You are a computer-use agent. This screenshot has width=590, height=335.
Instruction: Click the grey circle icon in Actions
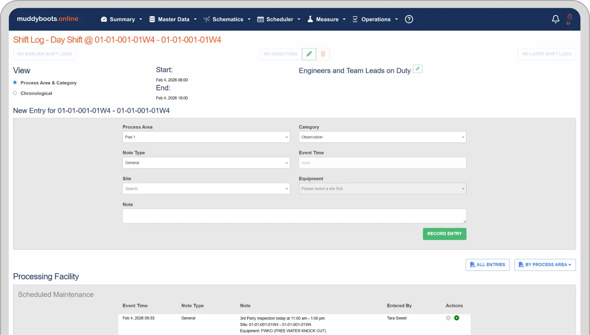[448, 318]
